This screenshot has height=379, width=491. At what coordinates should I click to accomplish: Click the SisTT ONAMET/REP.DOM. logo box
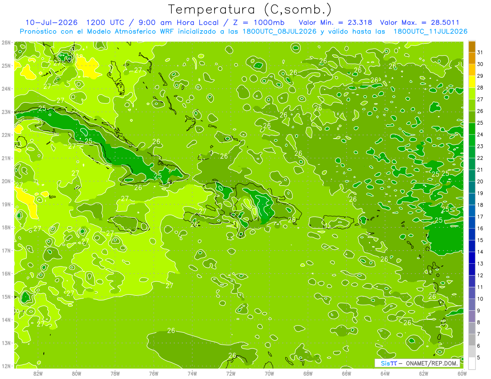pos(417,363)
